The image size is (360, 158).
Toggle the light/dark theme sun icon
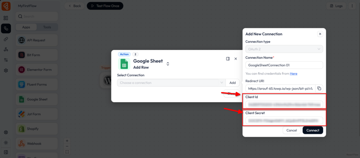click(6, 143)
